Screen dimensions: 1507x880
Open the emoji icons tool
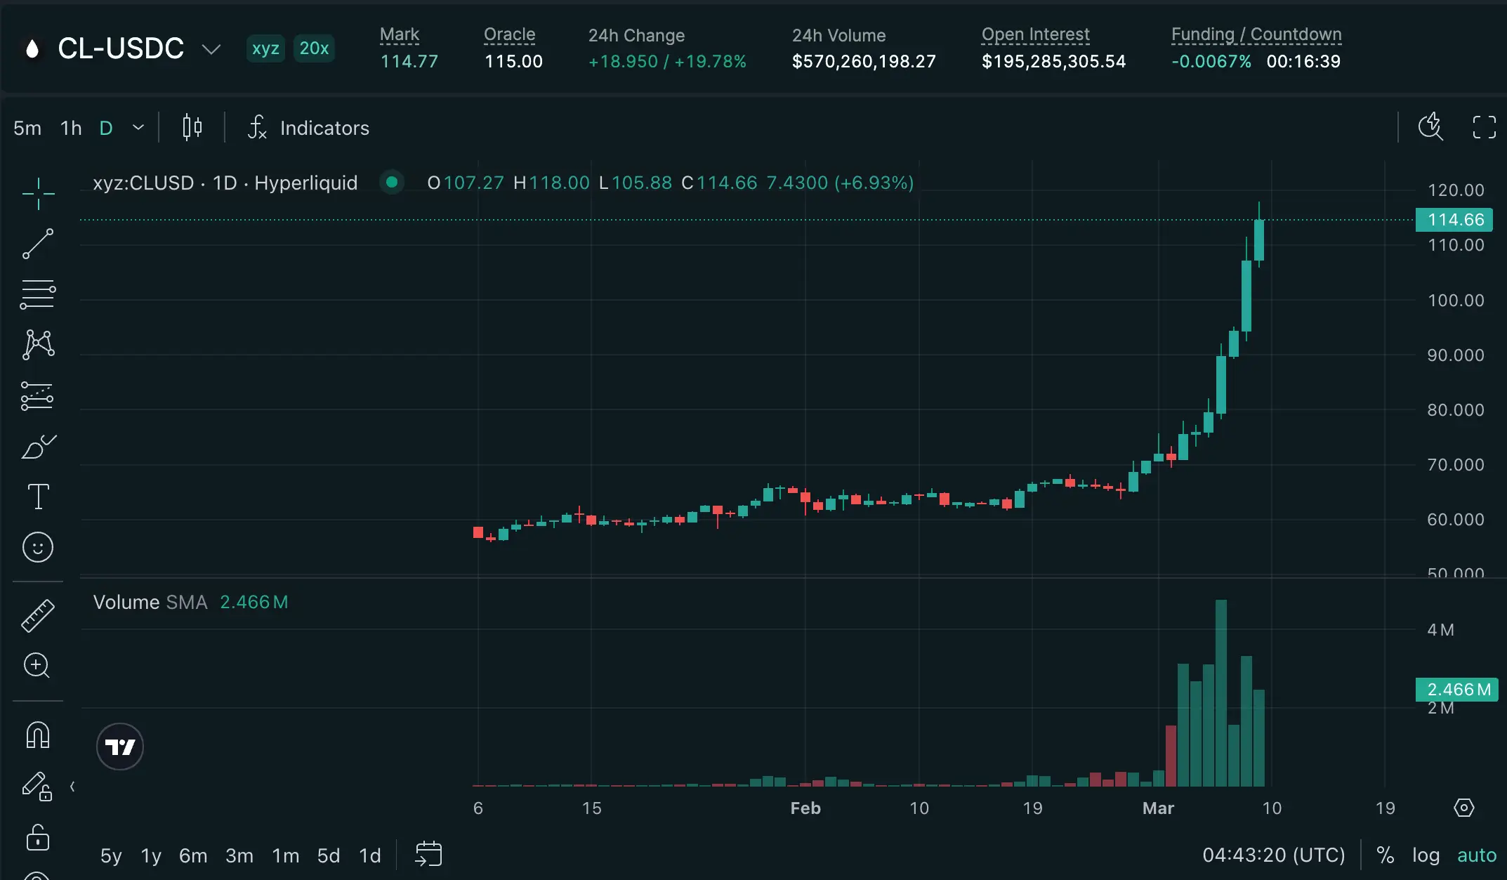click(x=38, y=547)
